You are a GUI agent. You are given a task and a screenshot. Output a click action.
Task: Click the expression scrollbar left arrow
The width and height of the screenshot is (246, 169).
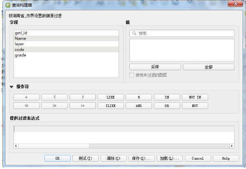point(16,146)
